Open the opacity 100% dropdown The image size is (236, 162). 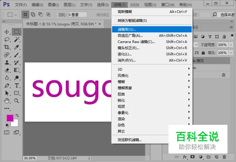point(231,45)
